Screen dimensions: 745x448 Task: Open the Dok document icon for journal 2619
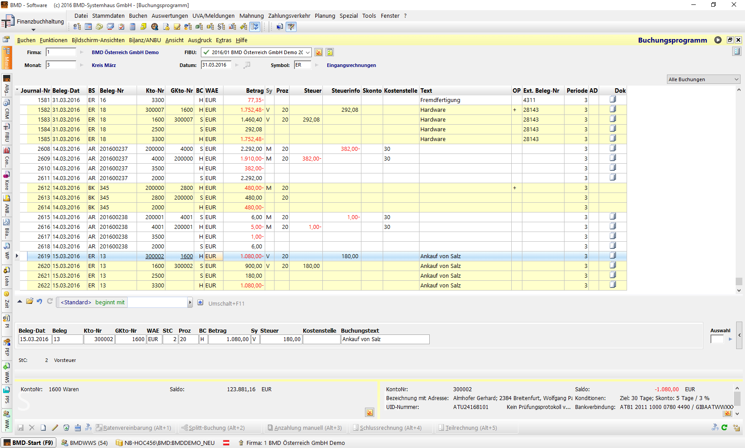(612, 256)
